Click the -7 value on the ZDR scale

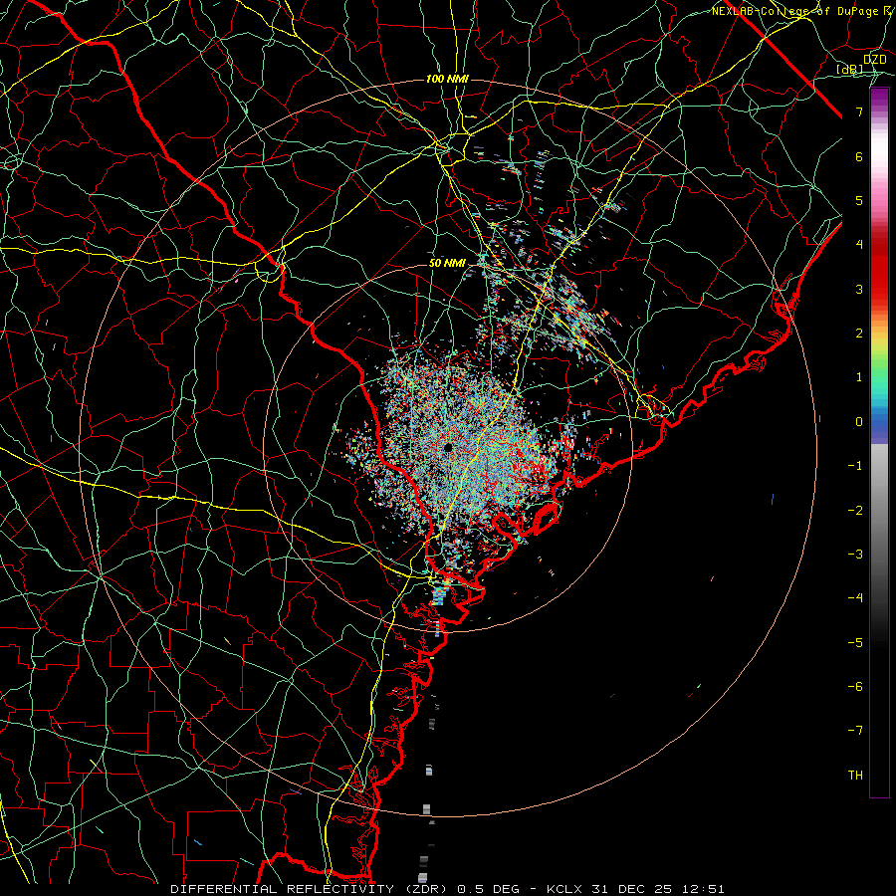pos(855,731)
